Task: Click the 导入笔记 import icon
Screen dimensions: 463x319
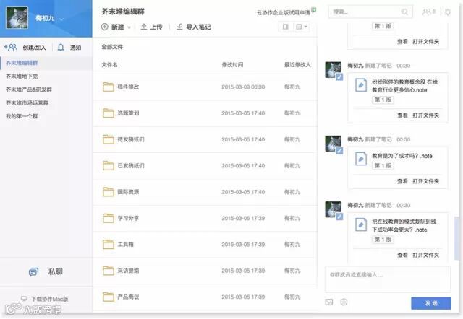Action: click(x=179, y=27)
